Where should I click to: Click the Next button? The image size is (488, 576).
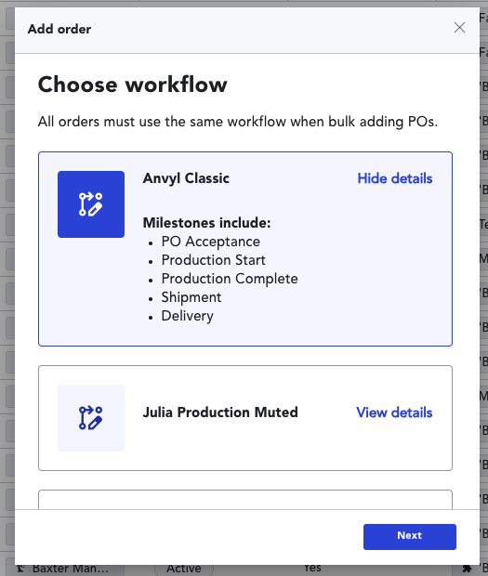(410, 537)
